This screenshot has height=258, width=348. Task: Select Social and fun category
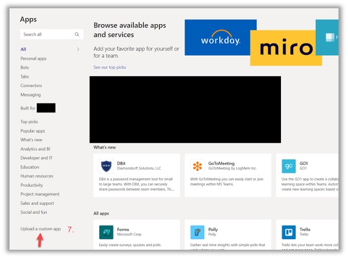(34, 212)
